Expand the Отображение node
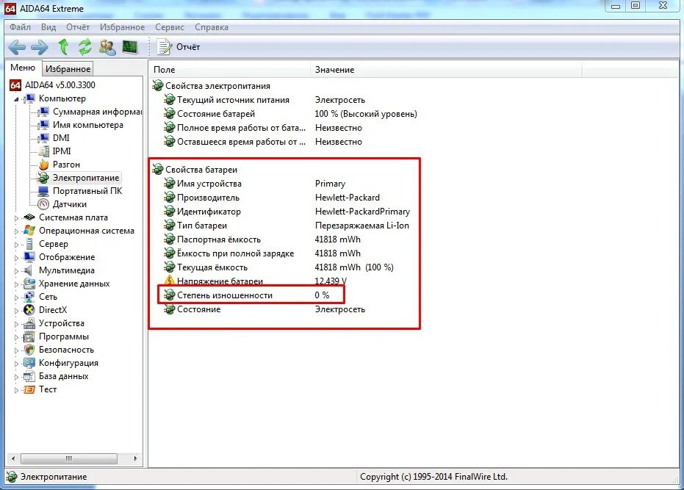The width and height of the screenshot is (684, 490). [17, 257]
